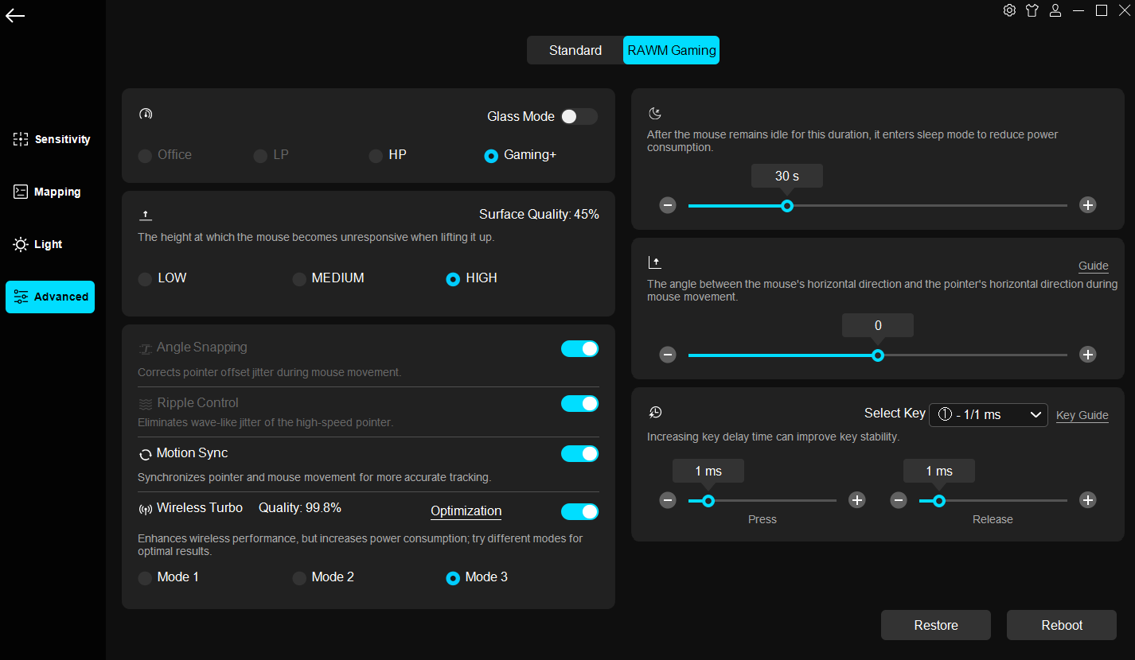1135x660 pixels.
Task: Toggle Glass Mode switch
Action: (x=579, y=116)
